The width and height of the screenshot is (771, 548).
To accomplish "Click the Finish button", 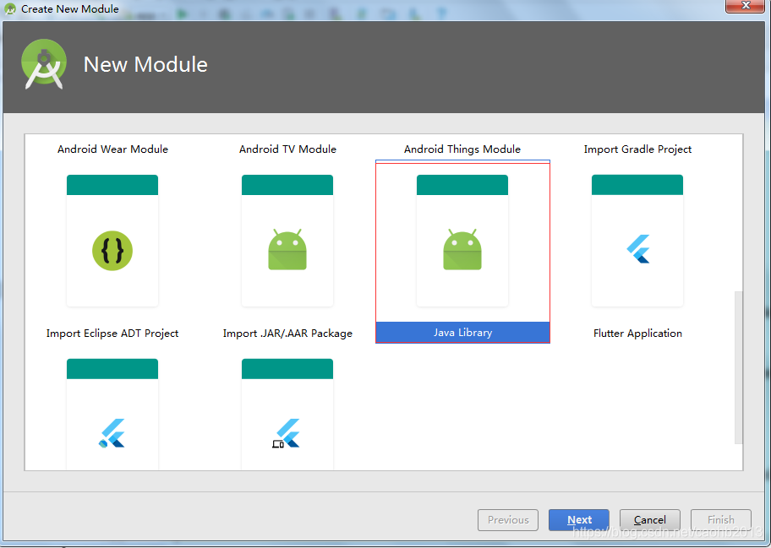I will coord(721,520).
